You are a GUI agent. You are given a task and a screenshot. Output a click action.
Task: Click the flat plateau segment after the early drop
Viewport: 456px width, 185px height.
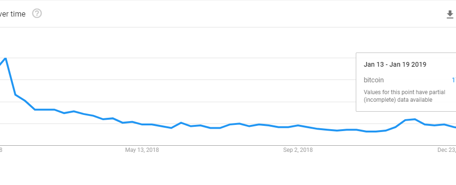(45, 110)
